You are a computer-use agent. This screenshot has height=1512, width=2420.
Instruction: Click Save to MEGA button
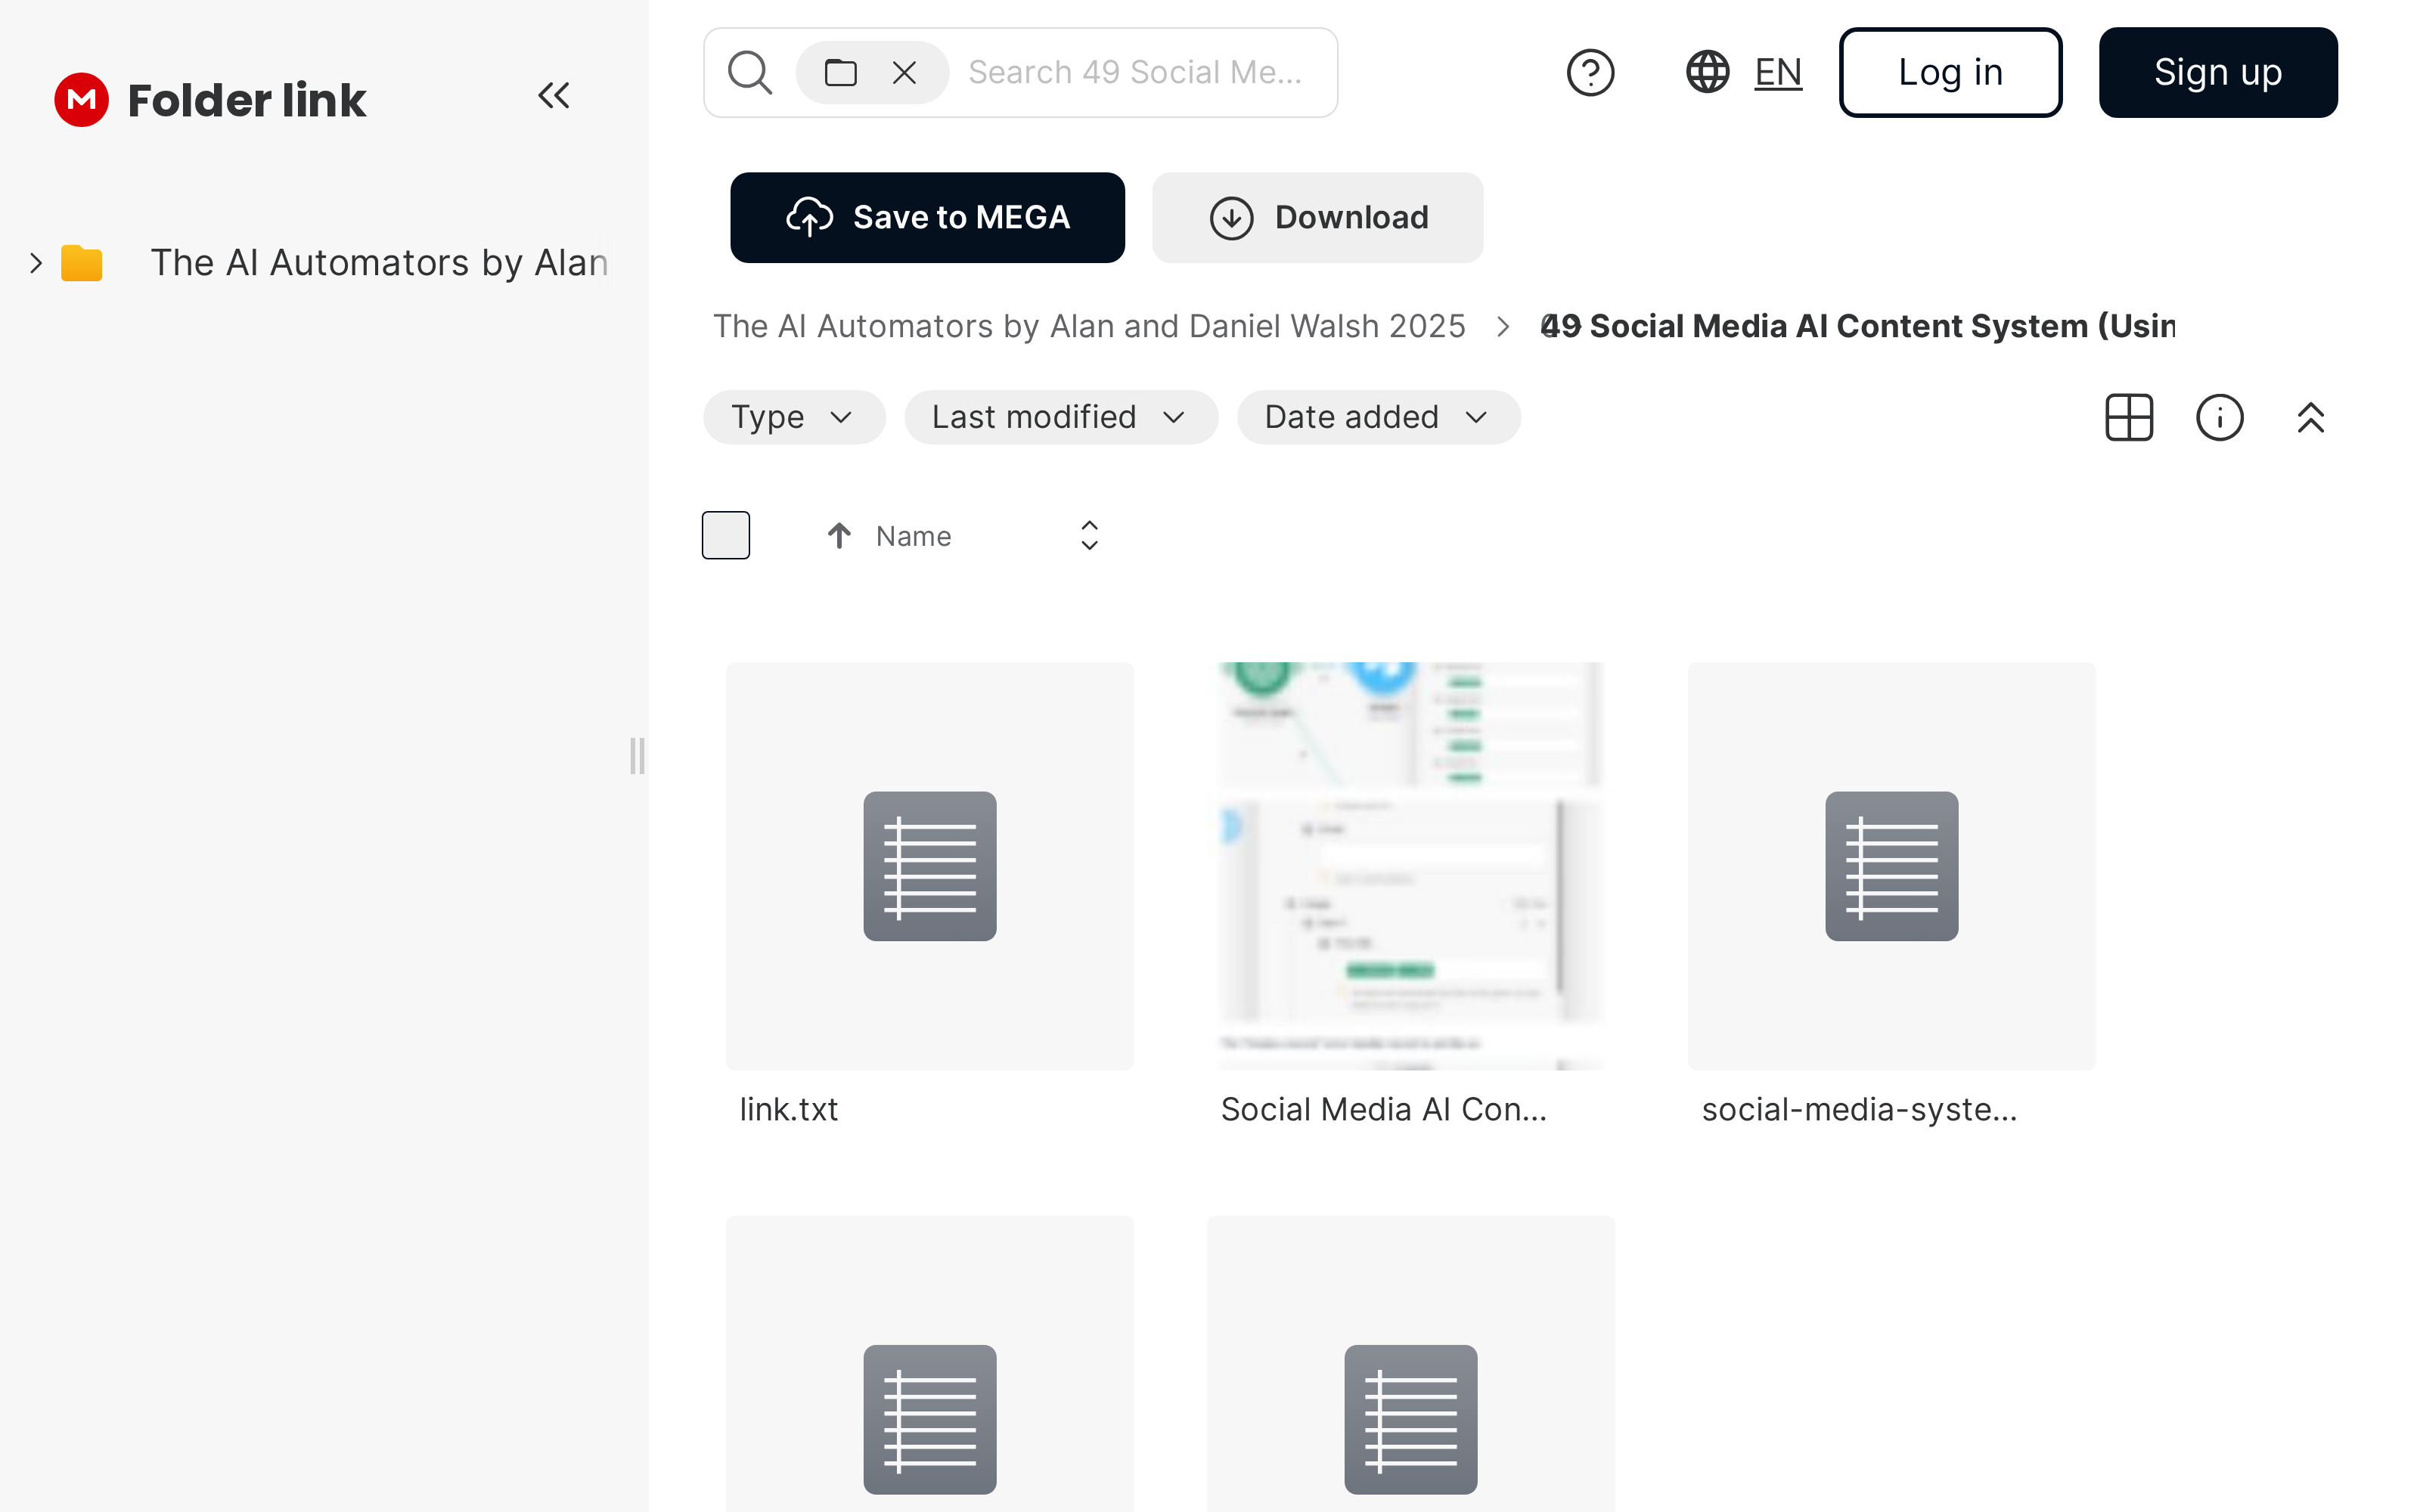pos(927,217)
